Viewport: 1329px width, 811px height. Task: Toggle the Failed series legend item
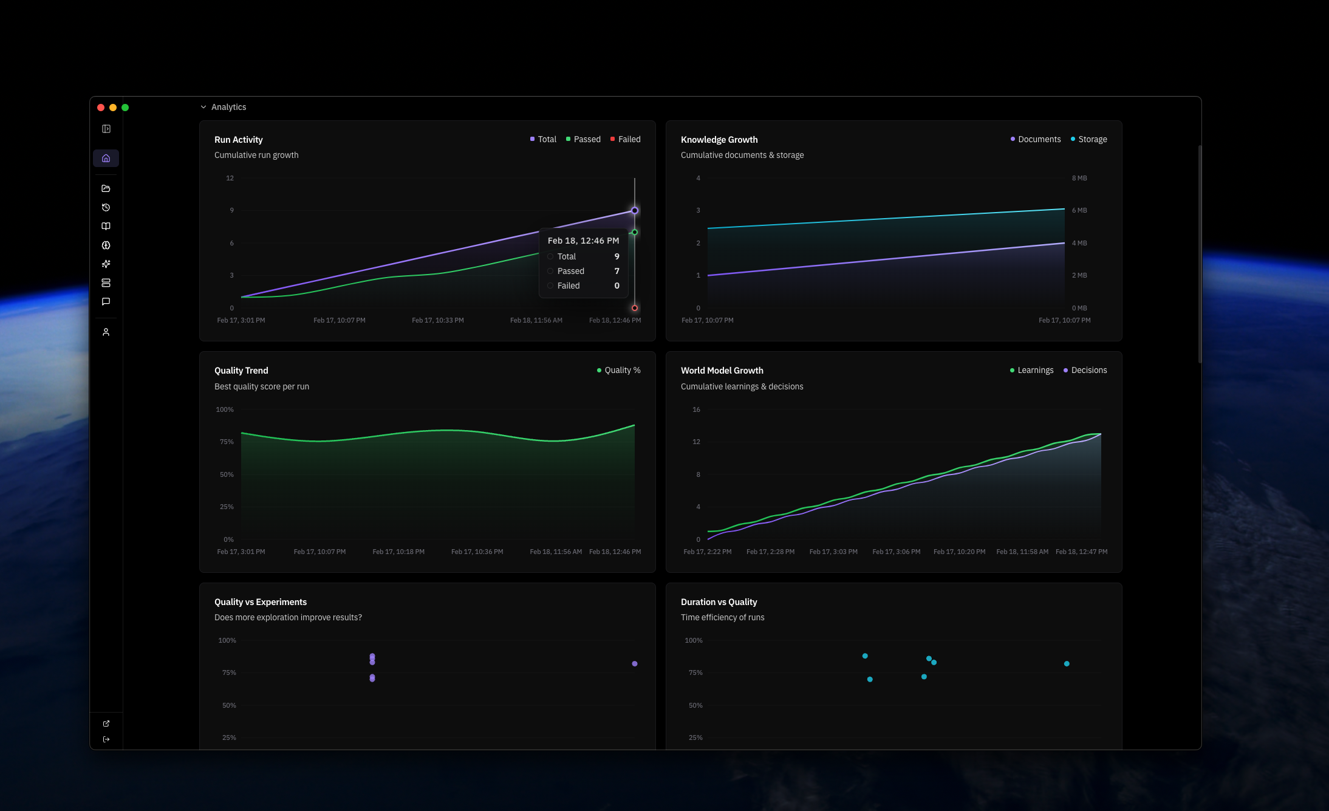[x=626, y=139]
